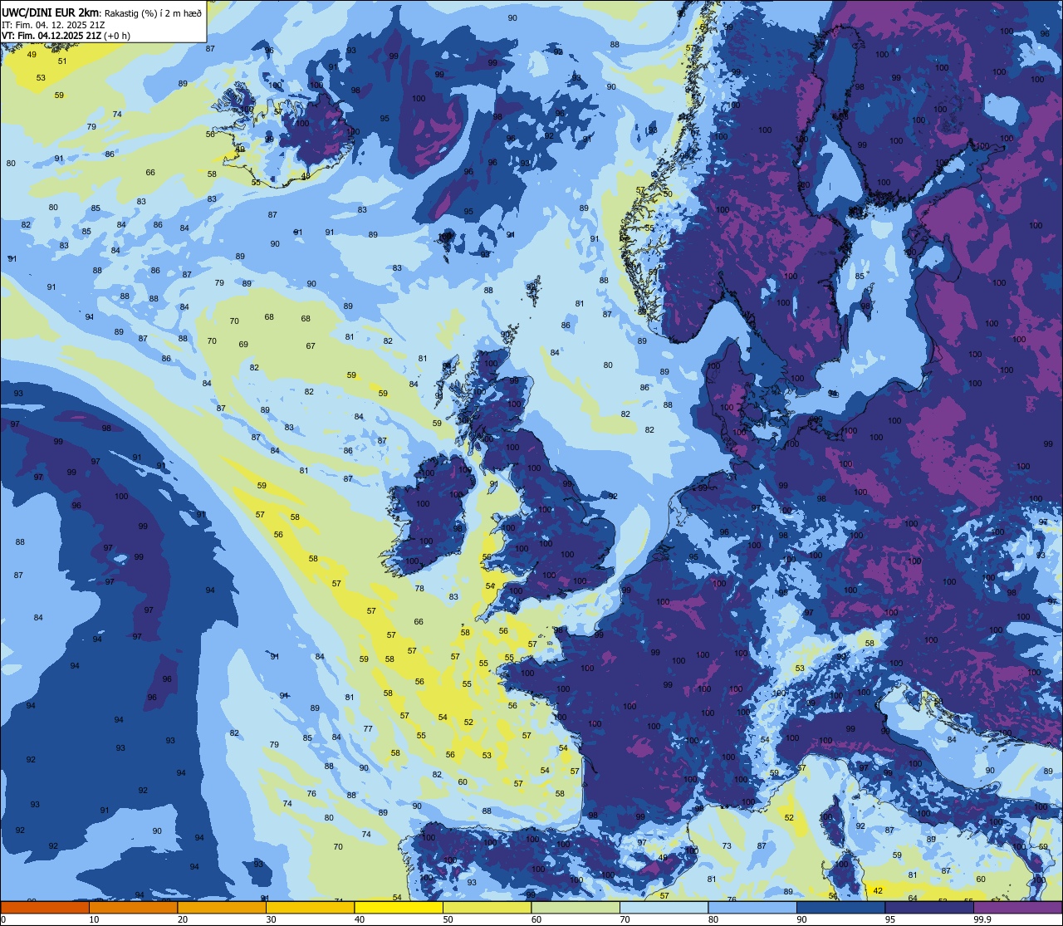Image resolution: width=1063 pixels, height=926 pixels.
Task: Click the legend tick label 20
Action: tap(183, 919)
